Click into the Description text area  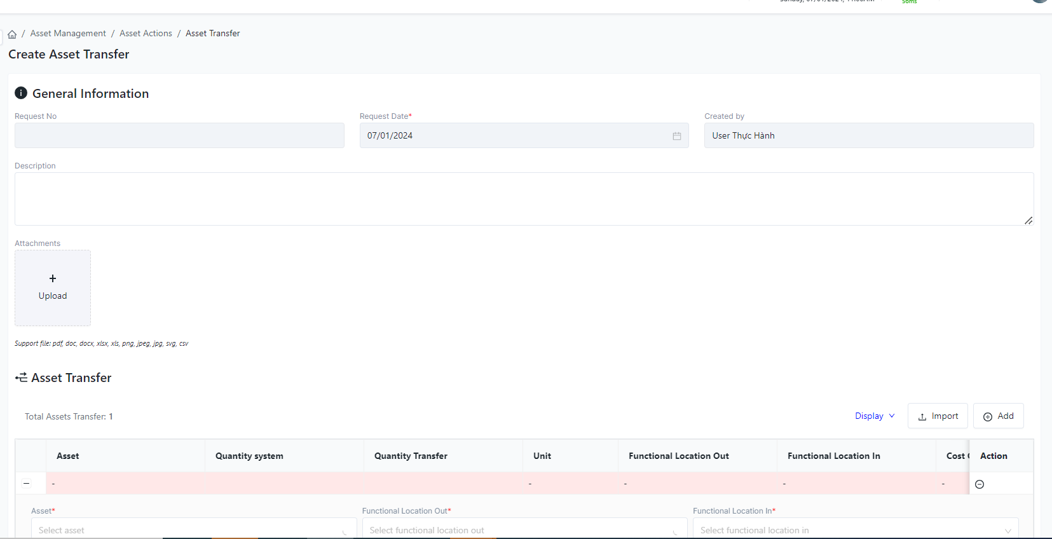click(524, 199)
